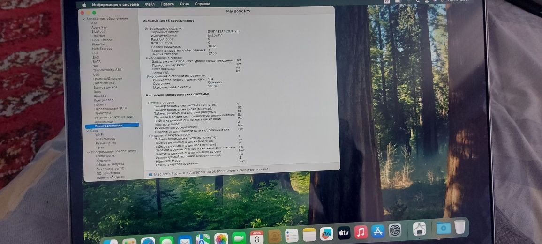The width and height of the screenshot is (542, 244).
Task: Open the Файл menu
Action: pyautogui.click(x=150, y=4)
